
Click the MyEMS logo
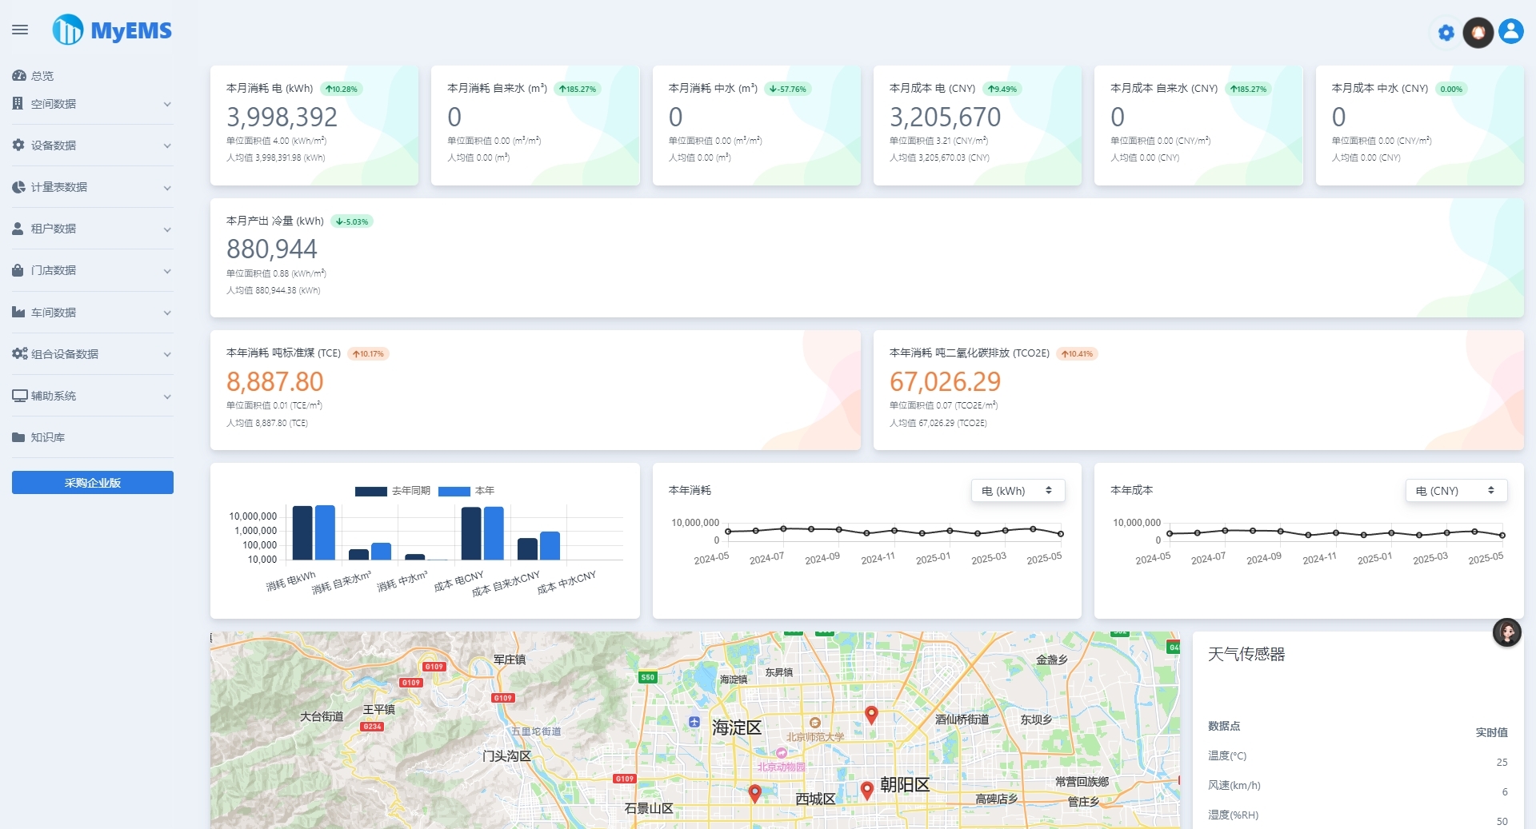coord(112,30)
